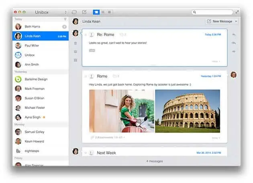Click the thread count icon after Rome subject
The height and width of the screenshot is (183, 253).
click(116, 76)
